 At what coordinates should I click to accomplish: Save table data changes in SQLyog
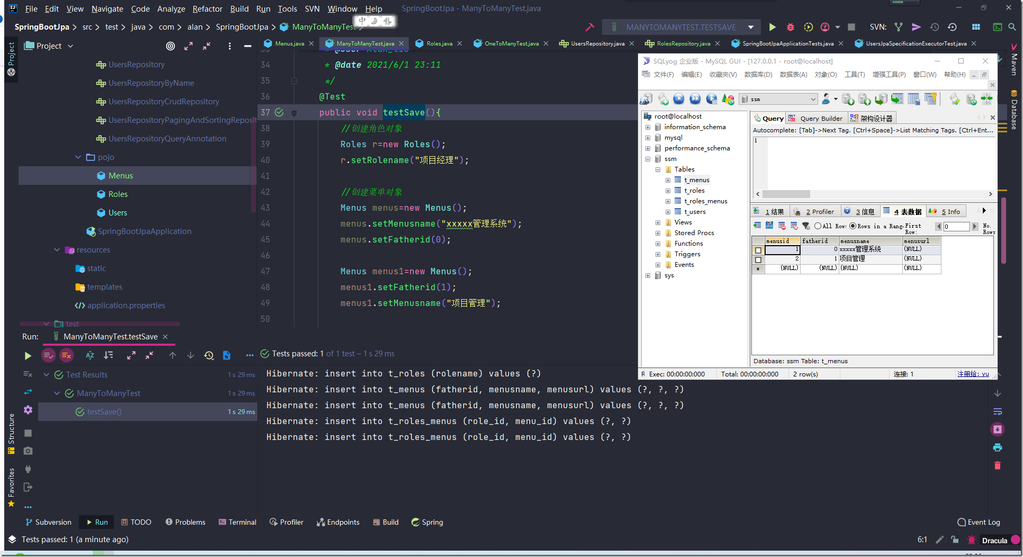(x=769, y=226)
